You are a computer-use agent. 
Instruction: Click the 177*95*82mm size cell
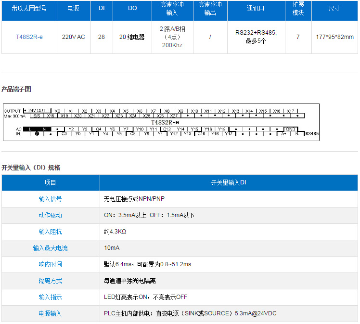coord(334,37)
